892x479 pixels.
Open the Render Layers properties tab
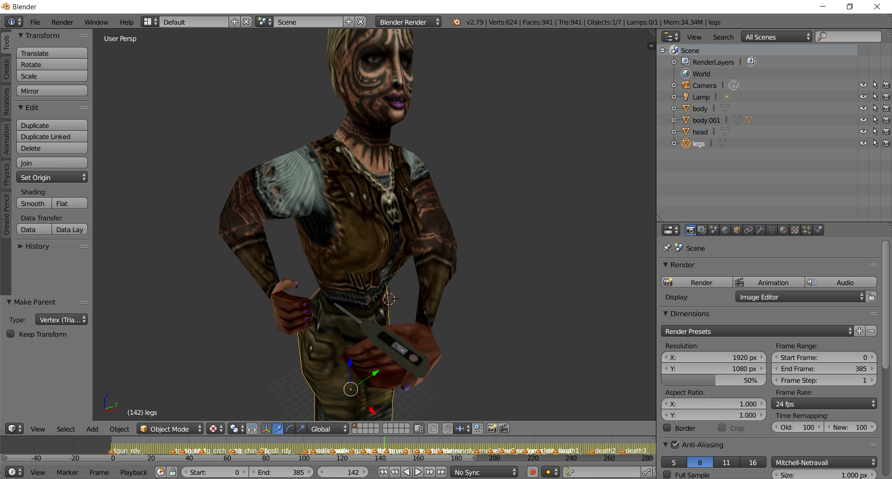pyautogui.click(x=702, y=230)
